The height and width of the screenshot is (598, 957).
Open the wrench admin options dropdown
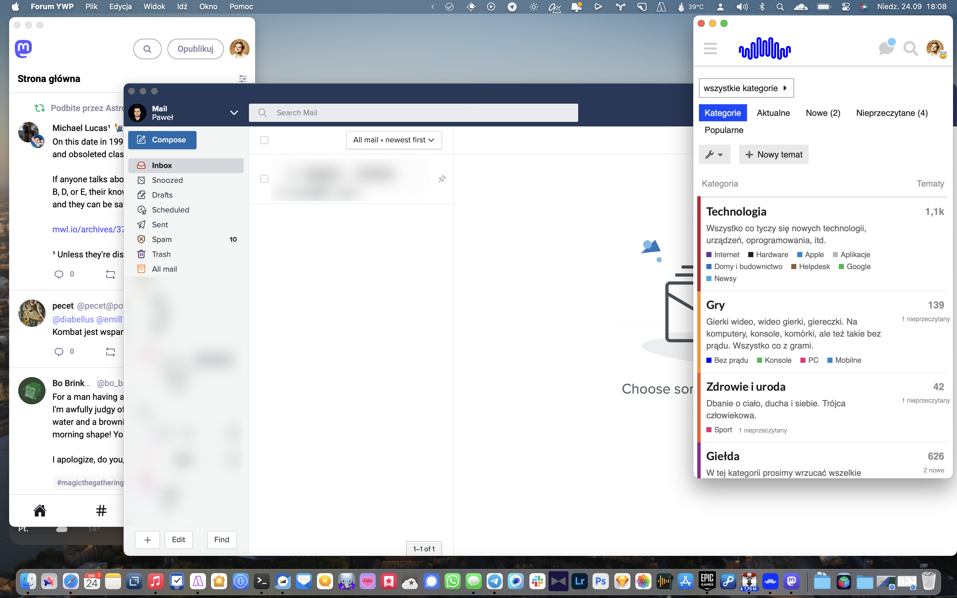click(714, 155)
